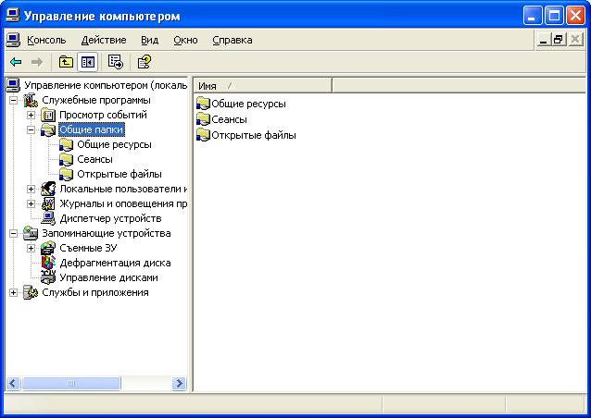Go up one level toolbar icon

(66, 62)
